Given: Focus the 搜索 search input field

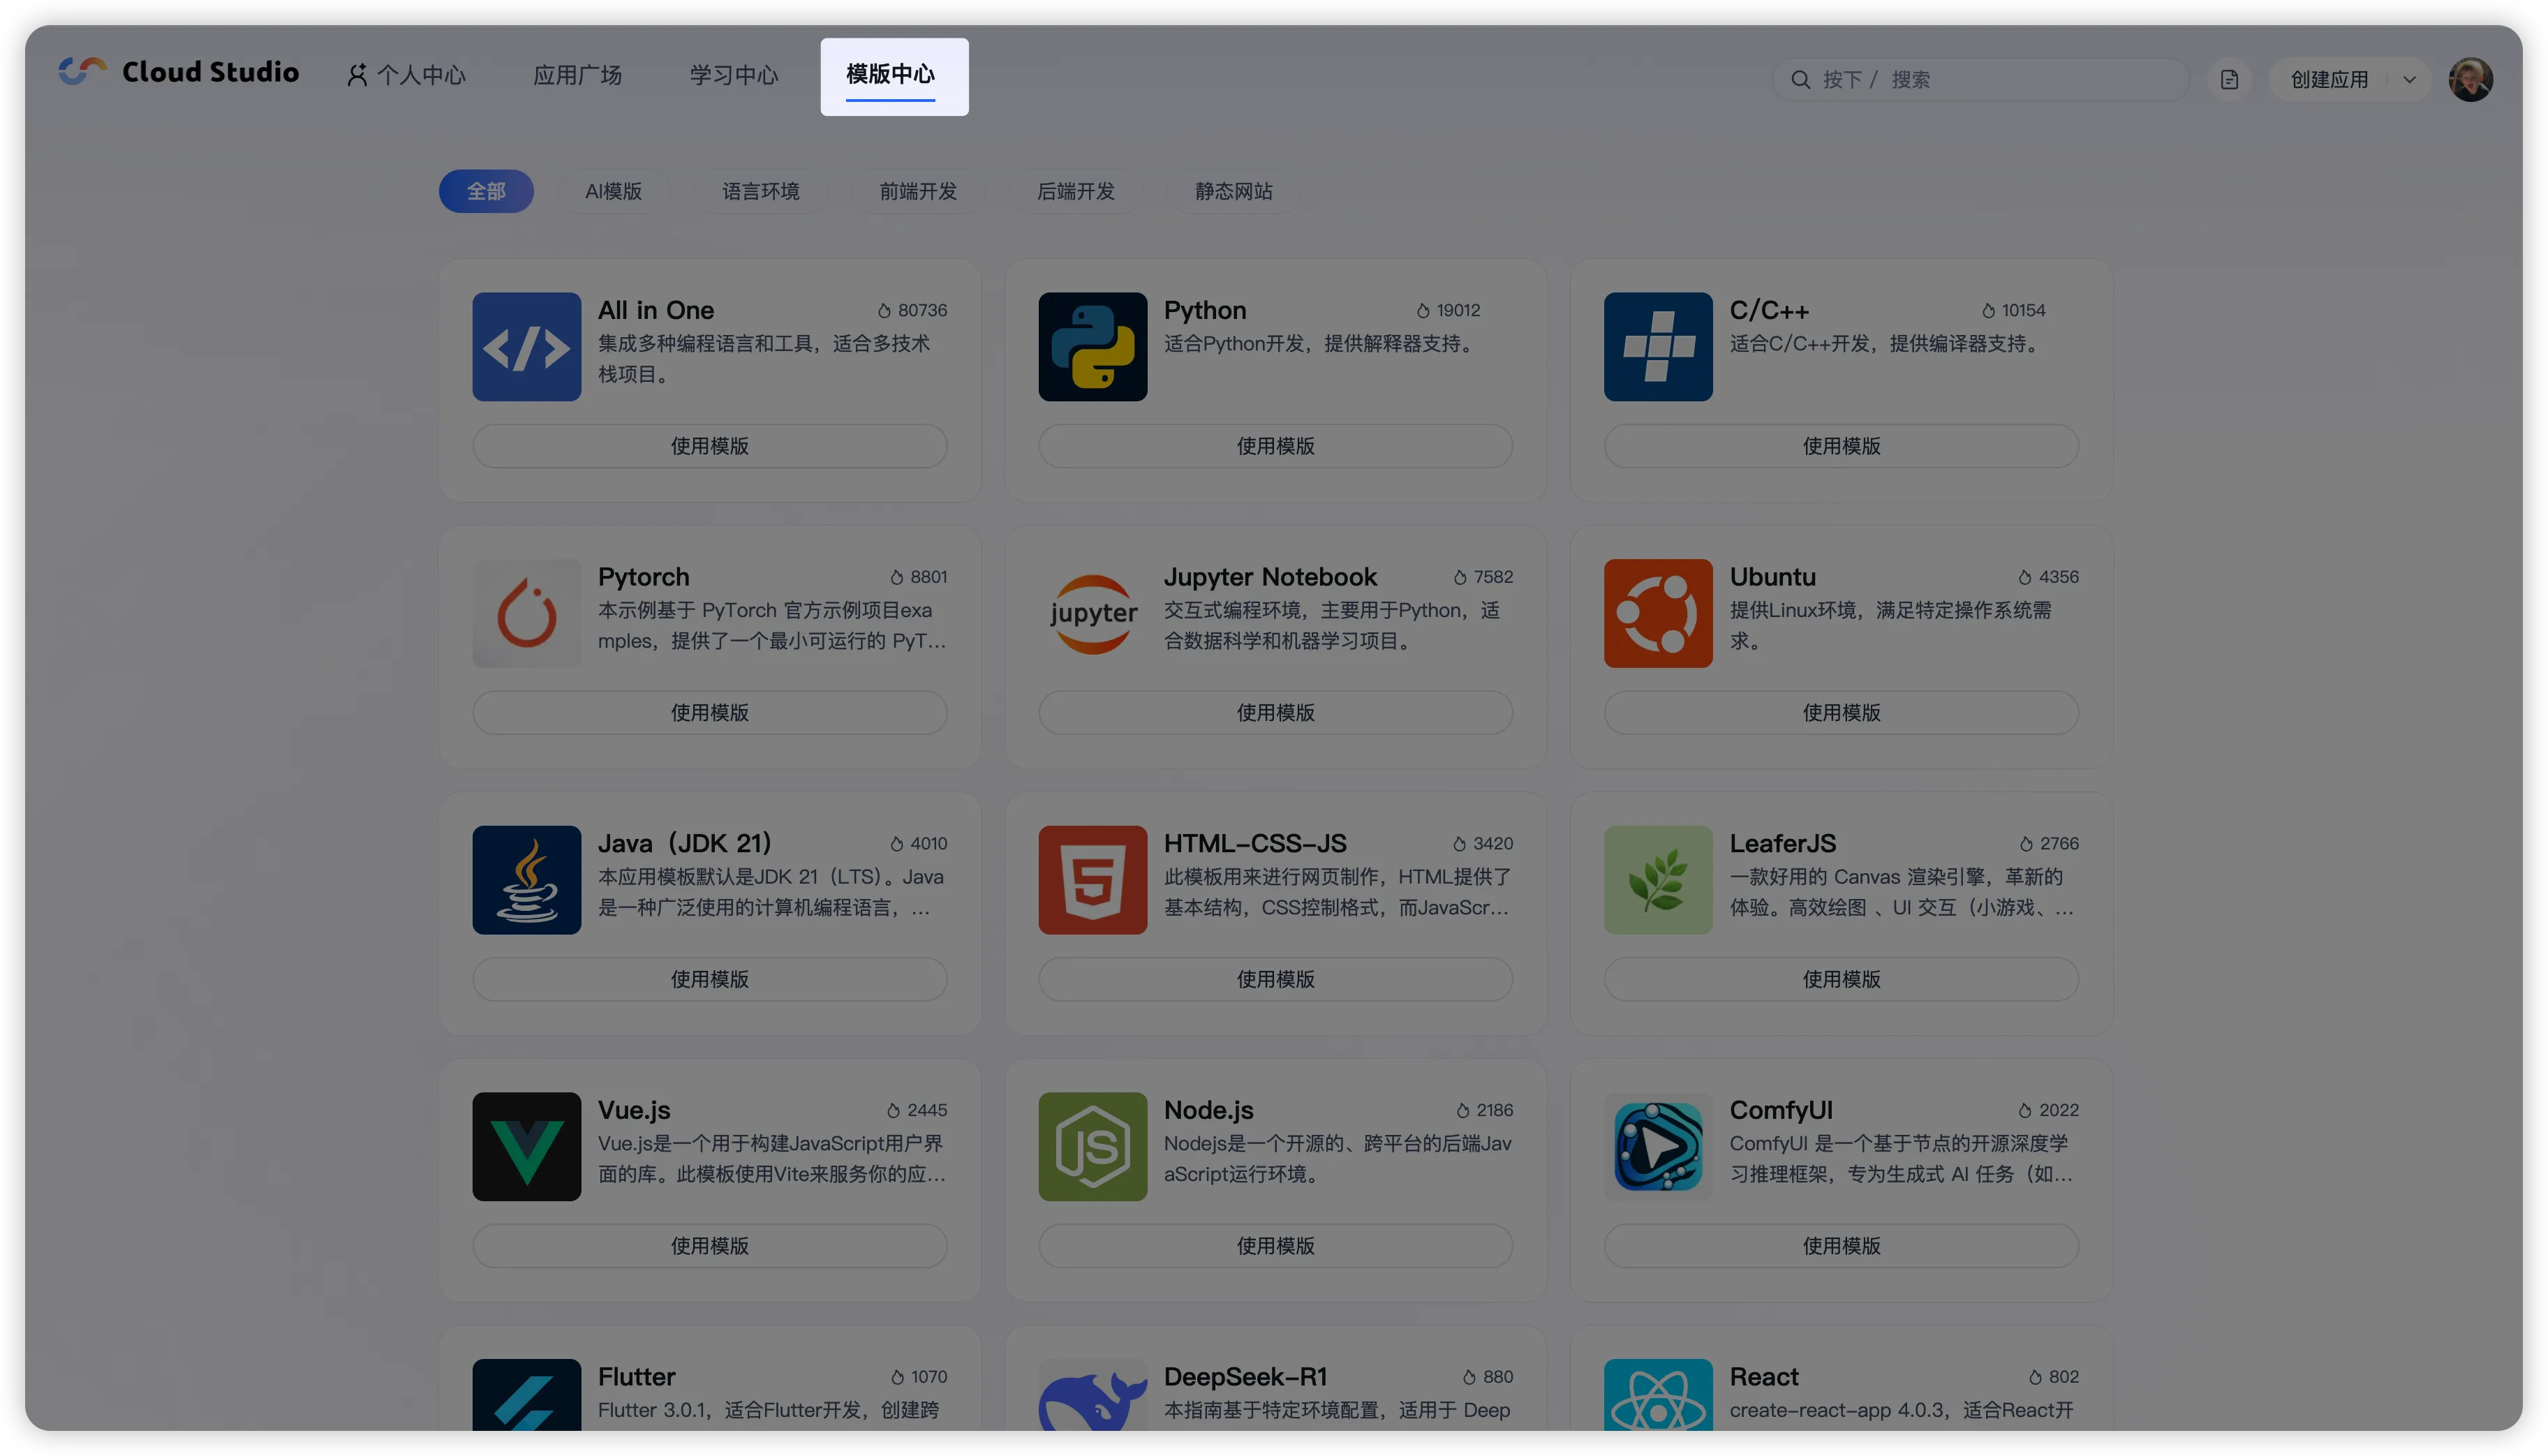Looking at the screenshot, I should point(2000,79).
